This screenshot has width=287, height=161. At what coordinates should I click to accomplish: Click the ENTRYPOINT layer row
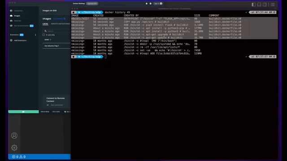[x=174, y=19]
